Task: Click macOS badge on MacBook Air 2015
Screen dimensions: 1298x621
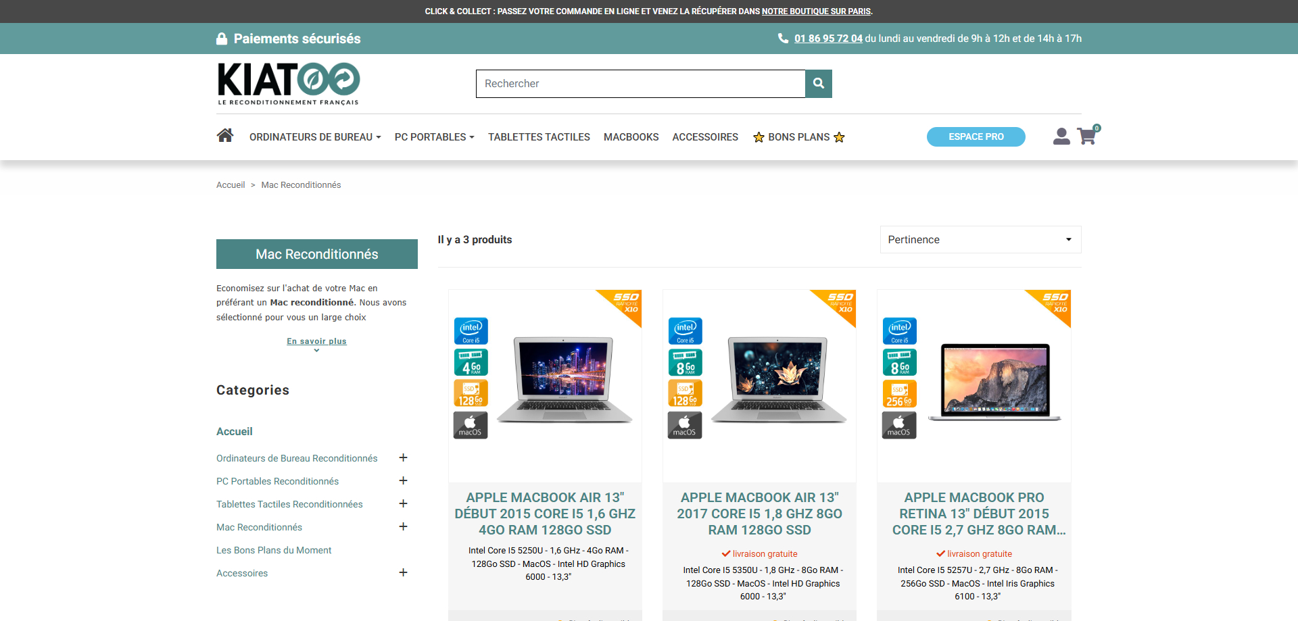Action: [x=471, y=425]
